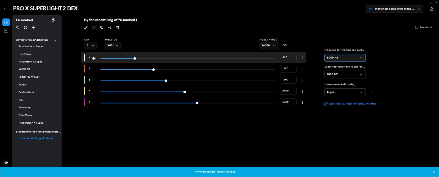Open Windows mouse settings link
This screenshot has width=439, height=177.
point(350,104)
